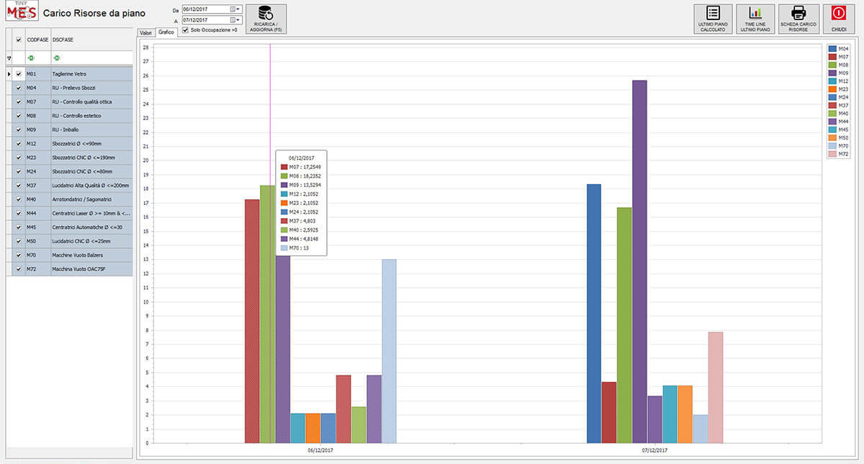Click the DSCFASE column filter icon
This screenshot has height=464, width=864.
[56, 58]
